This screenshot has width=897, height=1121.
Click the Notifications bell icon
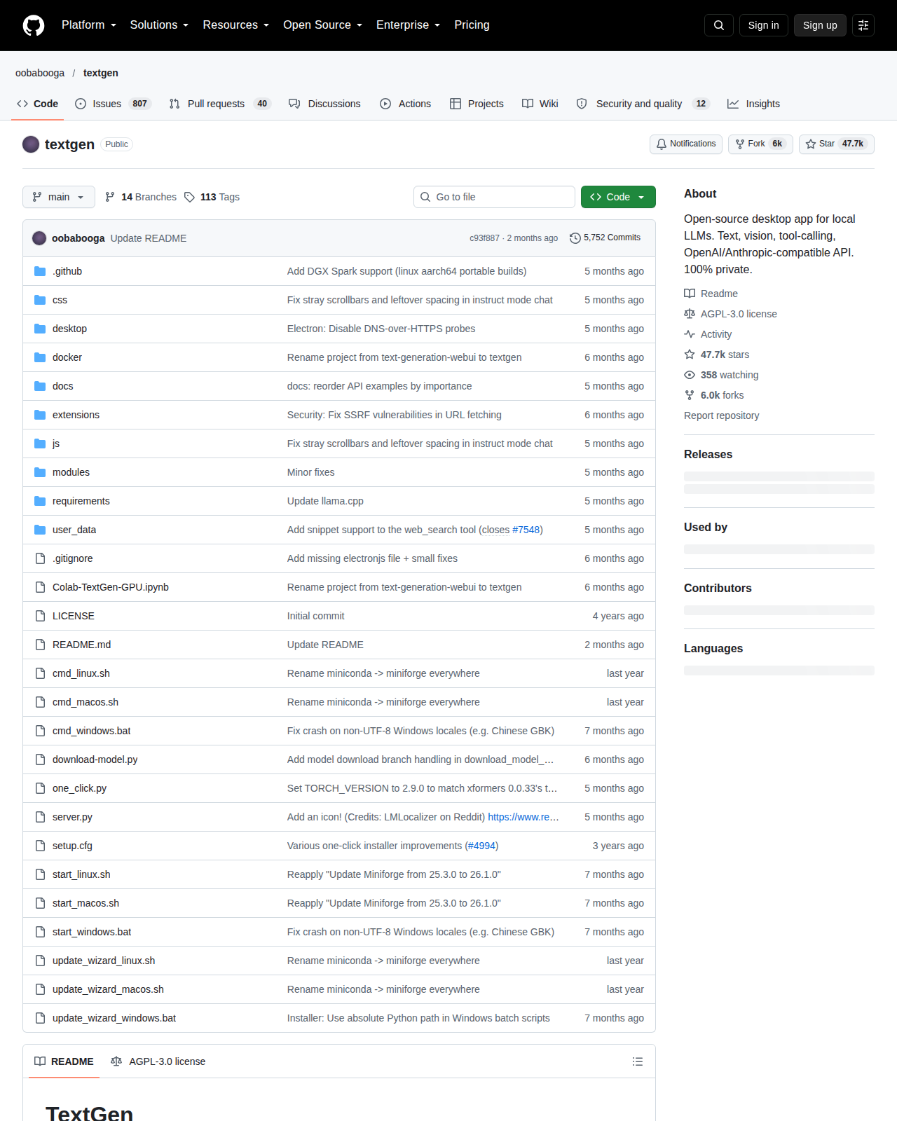coord(662,144)
